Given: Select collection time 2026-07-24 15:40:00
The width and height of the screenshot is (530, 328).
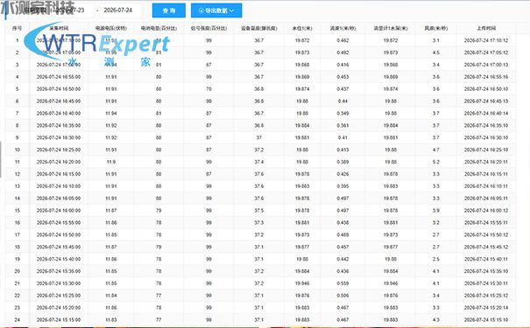Looking at the screenshot, I should pyautogui.click(x=59, y=259).
